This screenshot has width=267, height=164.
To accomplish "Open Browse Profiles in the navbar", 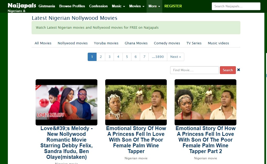I will [72, 6].
